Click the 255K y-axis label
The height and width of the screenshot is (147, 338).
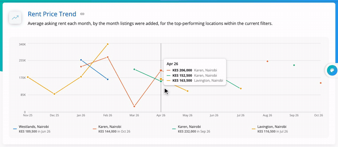tap(22, 61)
